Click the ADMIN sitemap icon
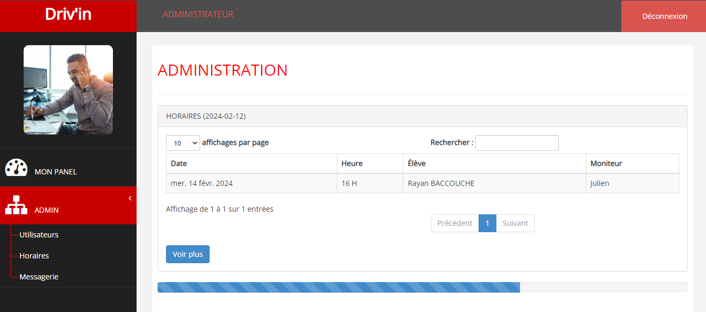706x312 pixels. coord(16,205)
